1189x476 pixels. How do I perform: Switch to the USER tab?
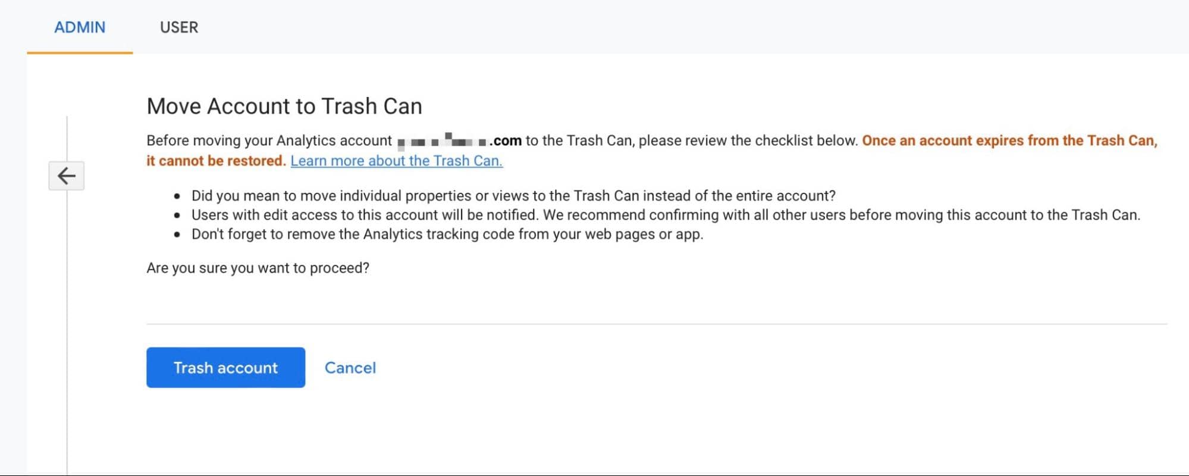click(x=178, y=27)
